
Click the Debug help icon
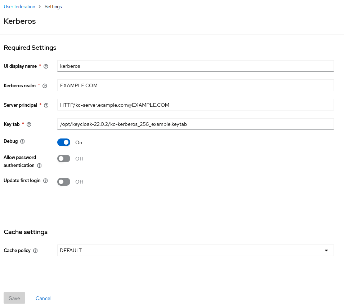click(x=22, y=141)
